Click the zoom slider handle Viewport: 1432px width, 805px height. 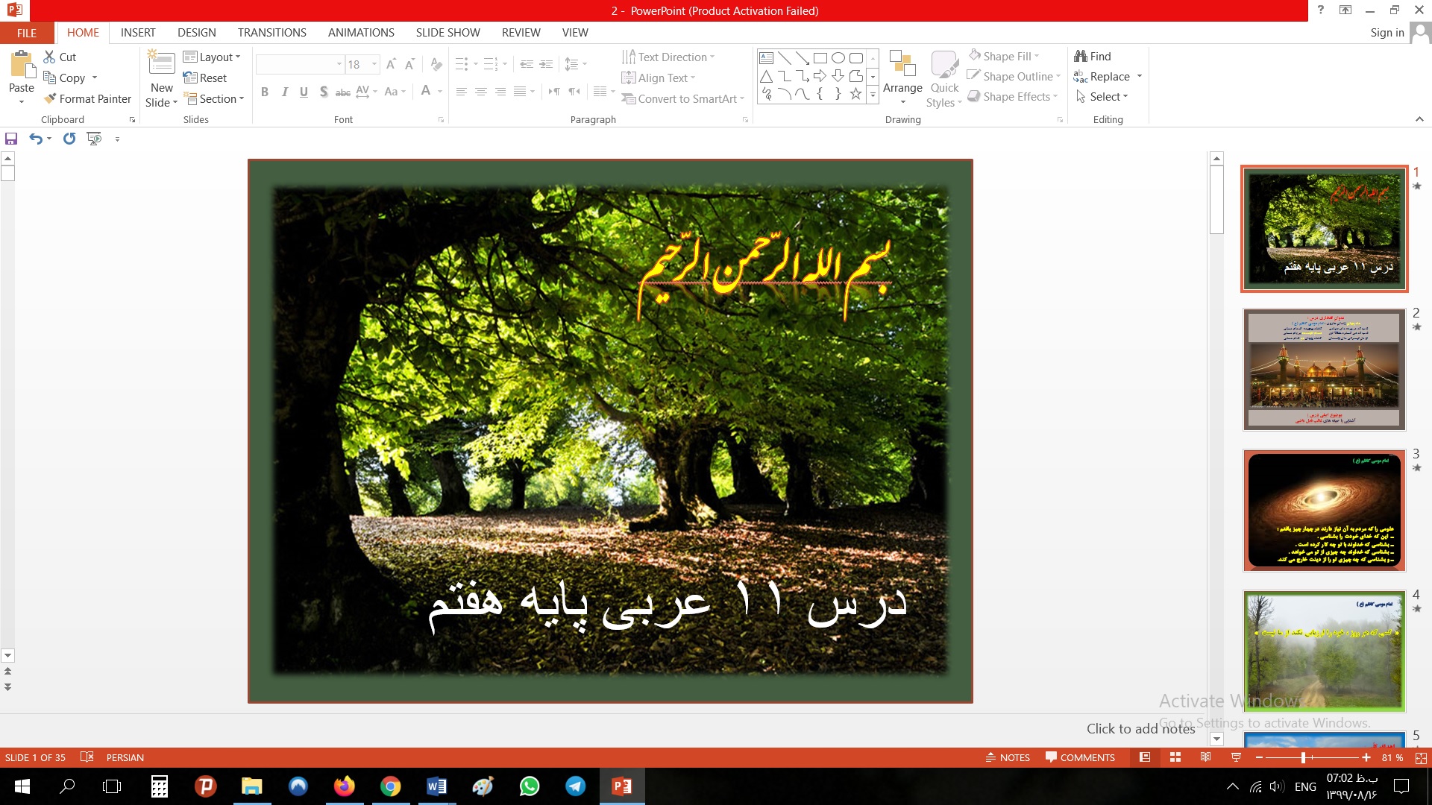point(1303,757)
